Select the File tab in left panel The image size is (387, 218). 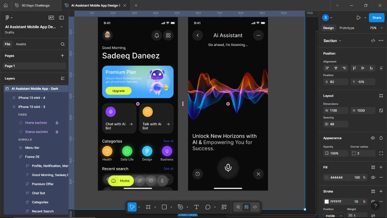[x=8, y=44]
